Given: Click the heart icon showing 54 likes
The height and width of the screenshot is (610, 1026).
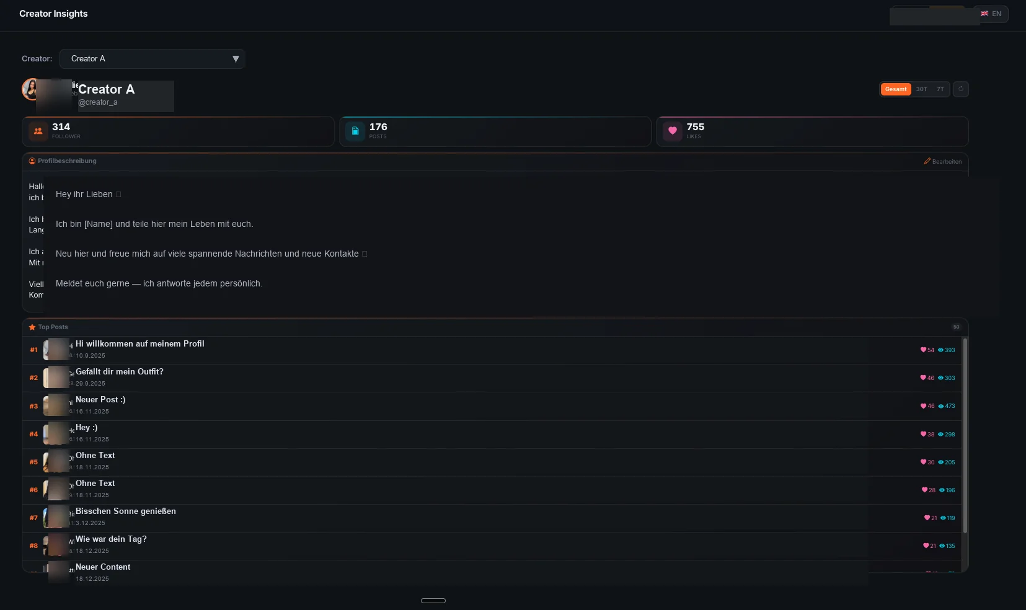Looking at the screenshot, I should (x=922, y=350).
